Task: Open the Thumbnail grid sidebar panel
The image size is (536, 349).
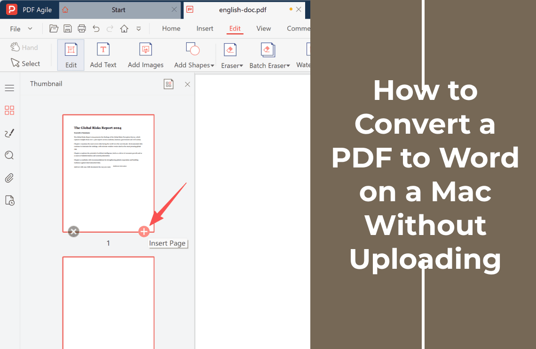Action: tap(9, 110)
